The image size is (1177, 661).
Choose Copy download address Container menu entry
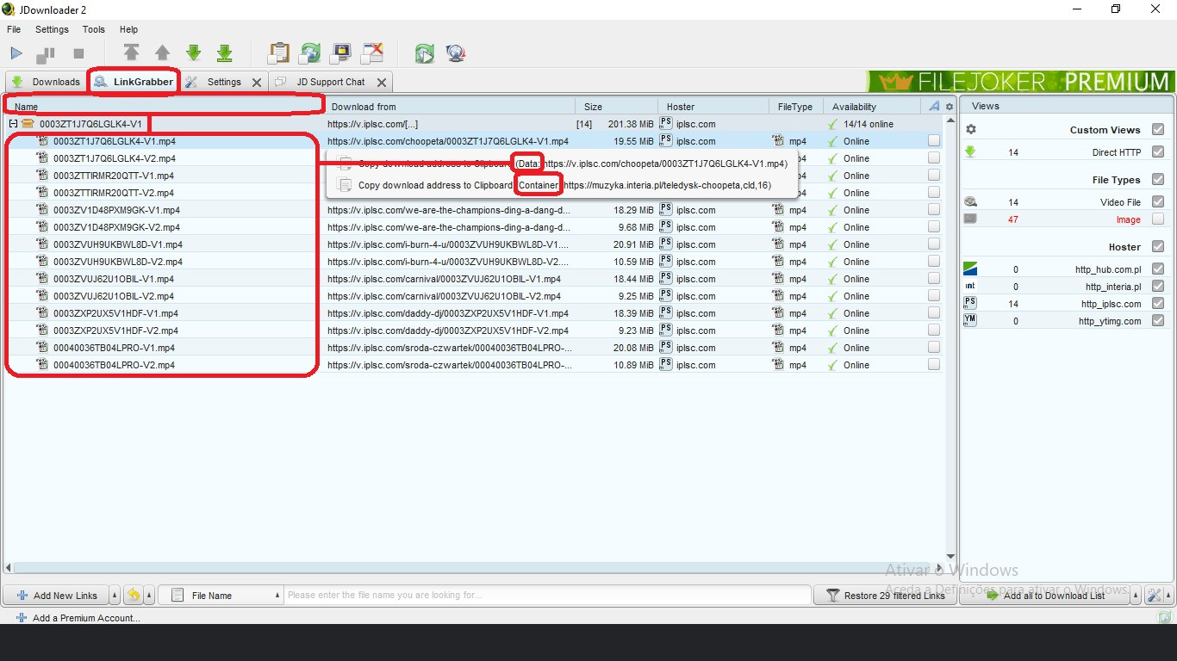562,185
